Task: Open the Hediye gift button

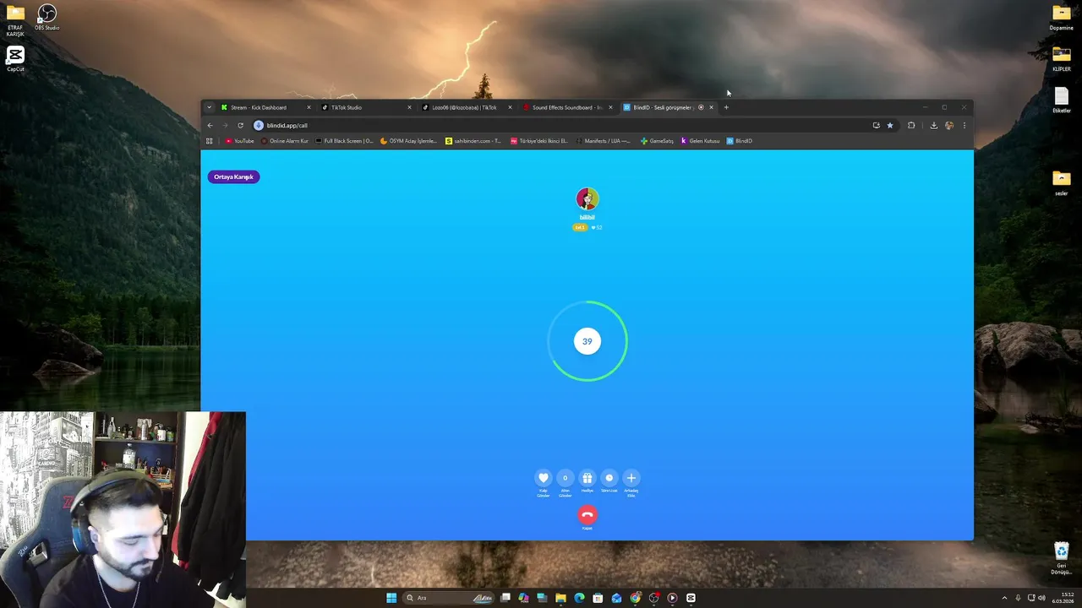Action: [x=587, y=478]
